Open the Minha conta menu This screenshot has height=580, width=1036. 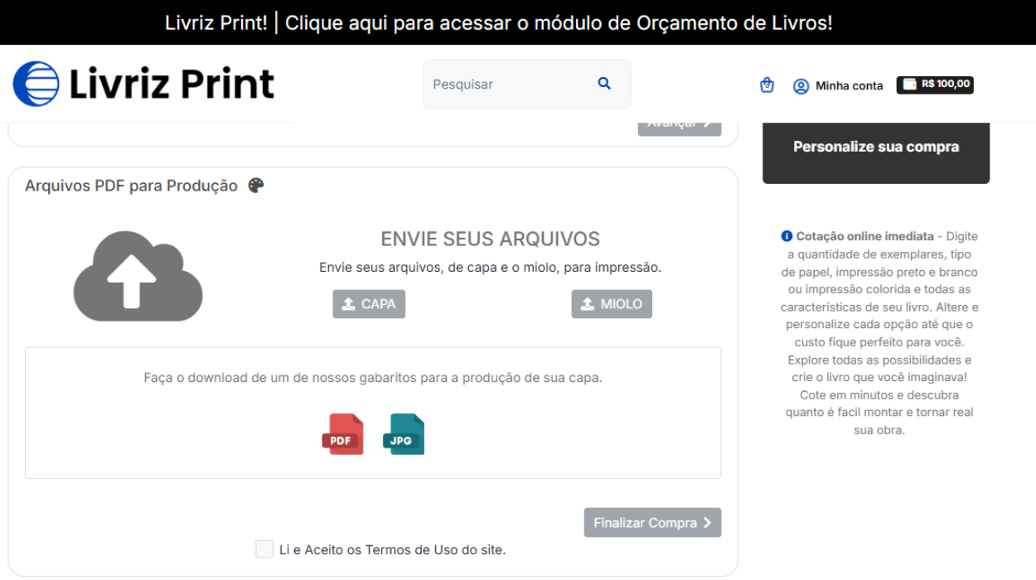[849, 85]
